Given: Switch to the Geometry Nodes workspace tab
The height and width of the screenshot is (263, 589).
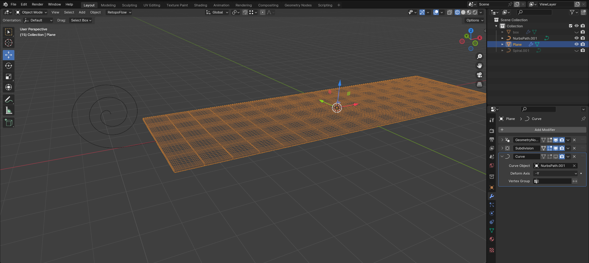Looking at the screenshot, I should pos(298,5).
